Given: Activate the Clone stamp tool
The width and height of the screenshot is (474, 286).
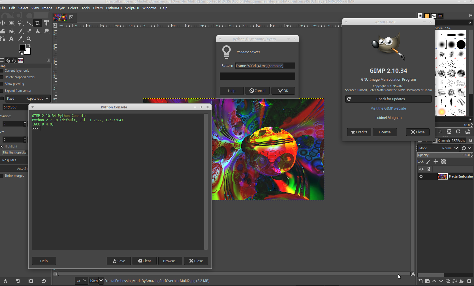Looking at the screenshot, I should click(38, 31).
